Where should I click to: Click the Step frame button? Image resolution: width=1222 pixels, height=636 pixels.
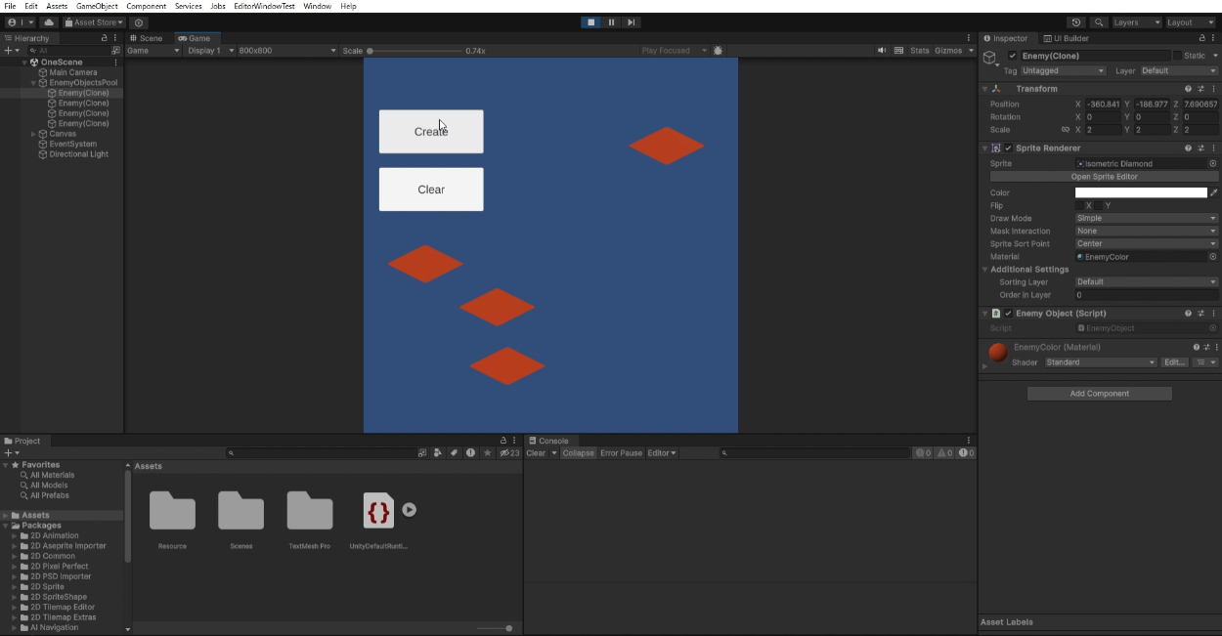pyautogui.click(x=633, y=22)
